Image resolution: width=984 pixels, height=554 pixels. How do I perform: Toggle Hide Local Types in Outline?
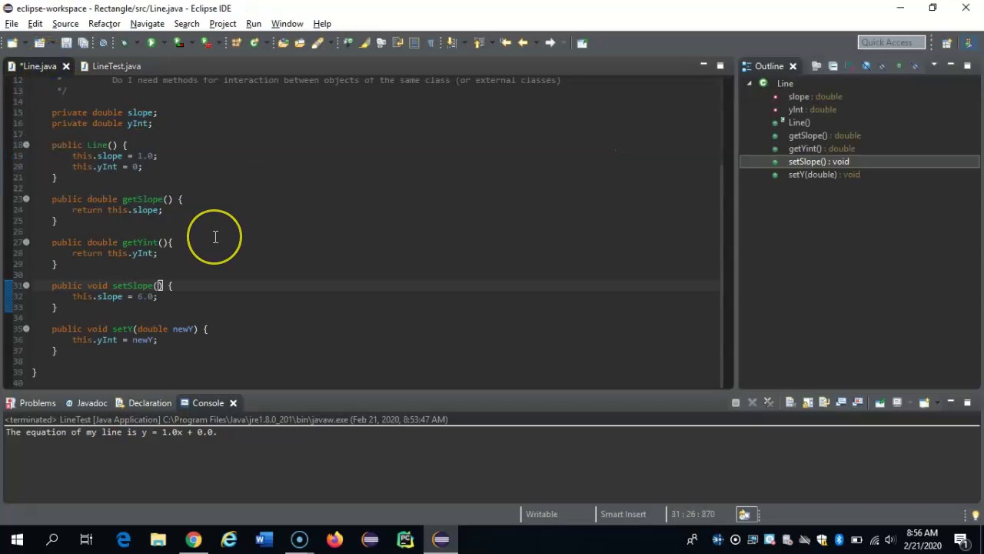(x=915, y=66)
